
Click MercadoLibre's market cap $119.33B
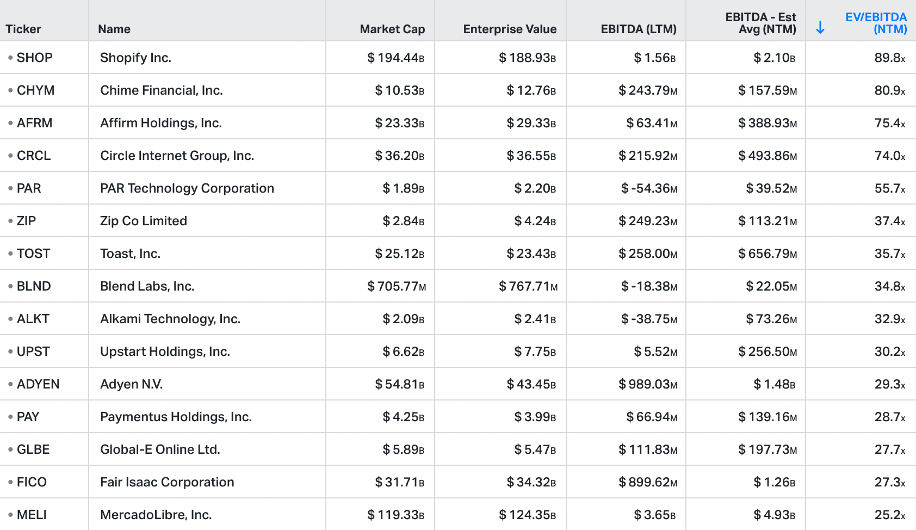(x=396, y=515)
